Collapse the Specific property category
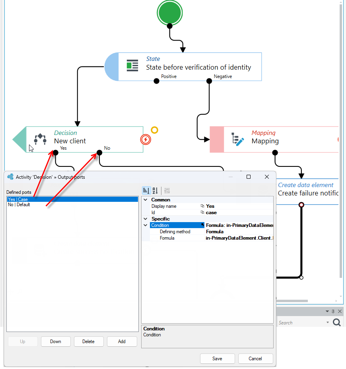The image size is (346, 369). pyautogui.click(x=146, y=219)
